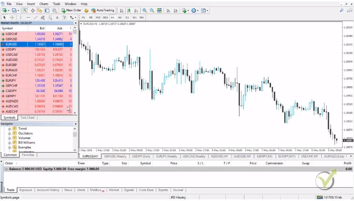
Task: Open the Charts menu
Action: click(x=43, y=4)
